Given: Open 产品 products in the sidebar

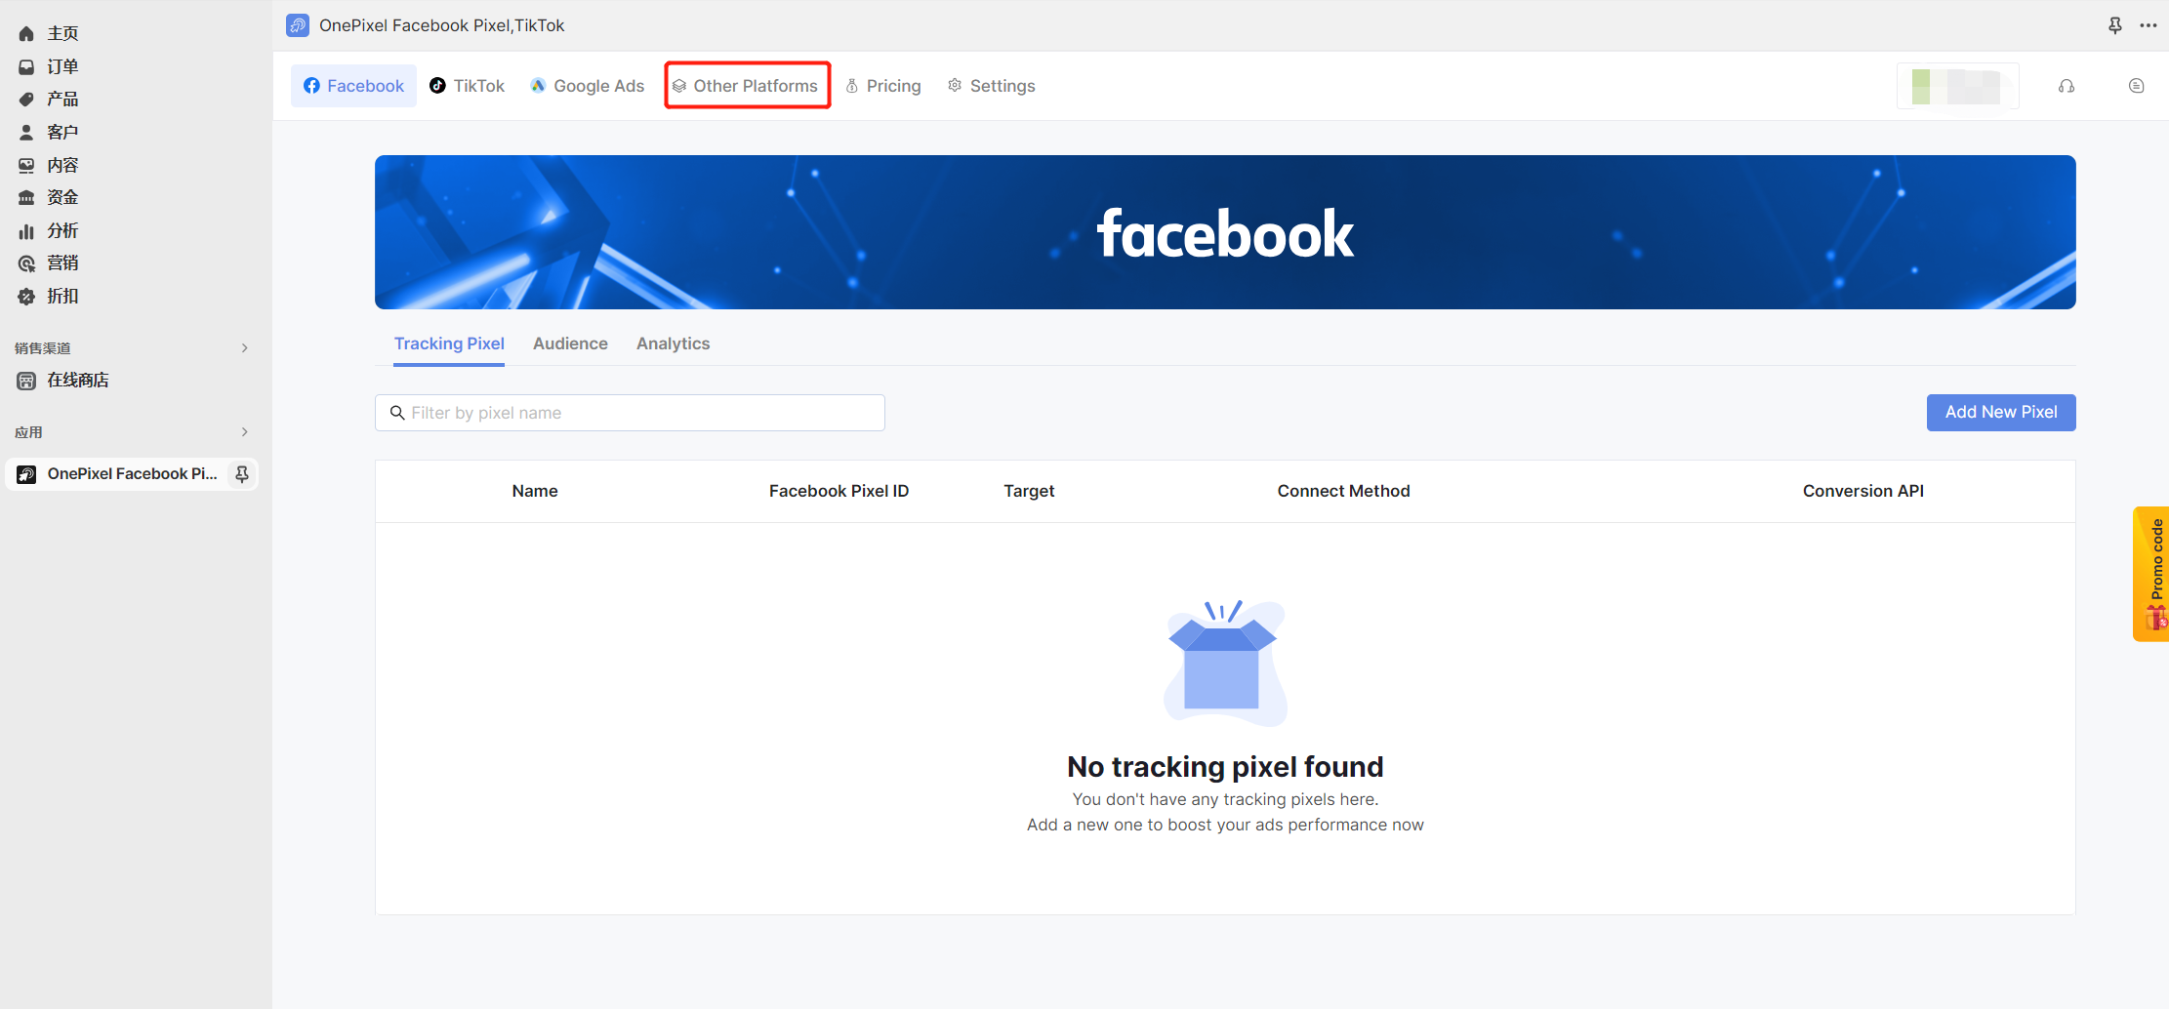Looking at the screenshot, I should click(62, 99).
